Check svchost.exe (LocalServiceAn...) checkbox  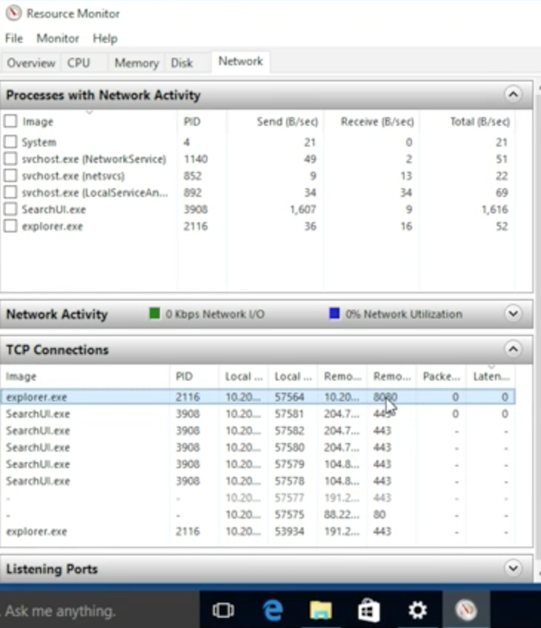(10, 193)
